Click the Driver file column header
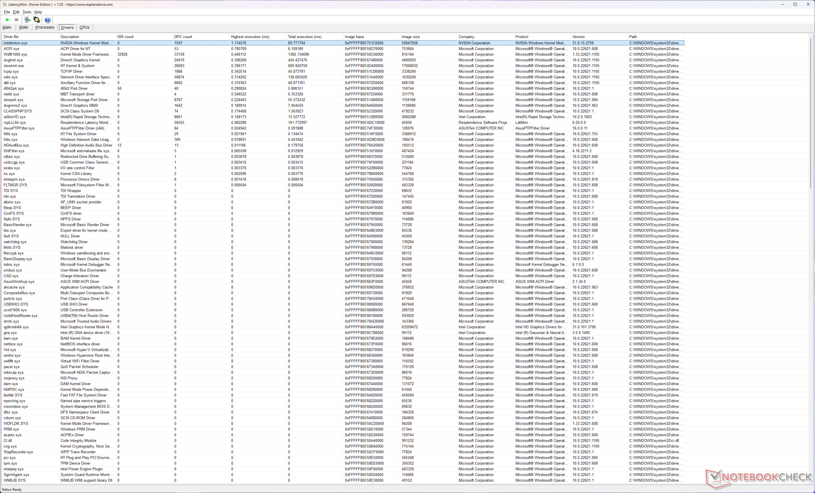This screenshot has height=493, width=815. [x=11, y=37]
